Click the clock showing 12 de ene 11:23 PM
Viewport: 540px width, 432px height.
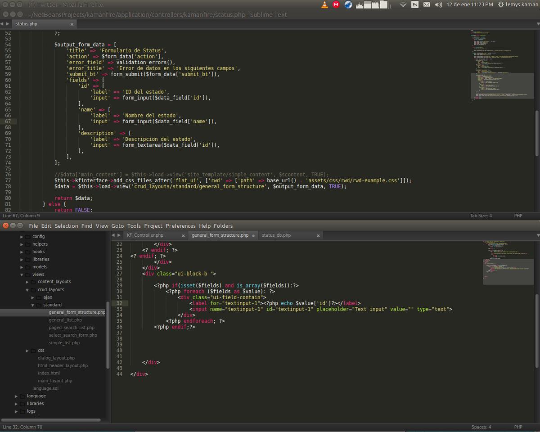[x=469, y=4]
